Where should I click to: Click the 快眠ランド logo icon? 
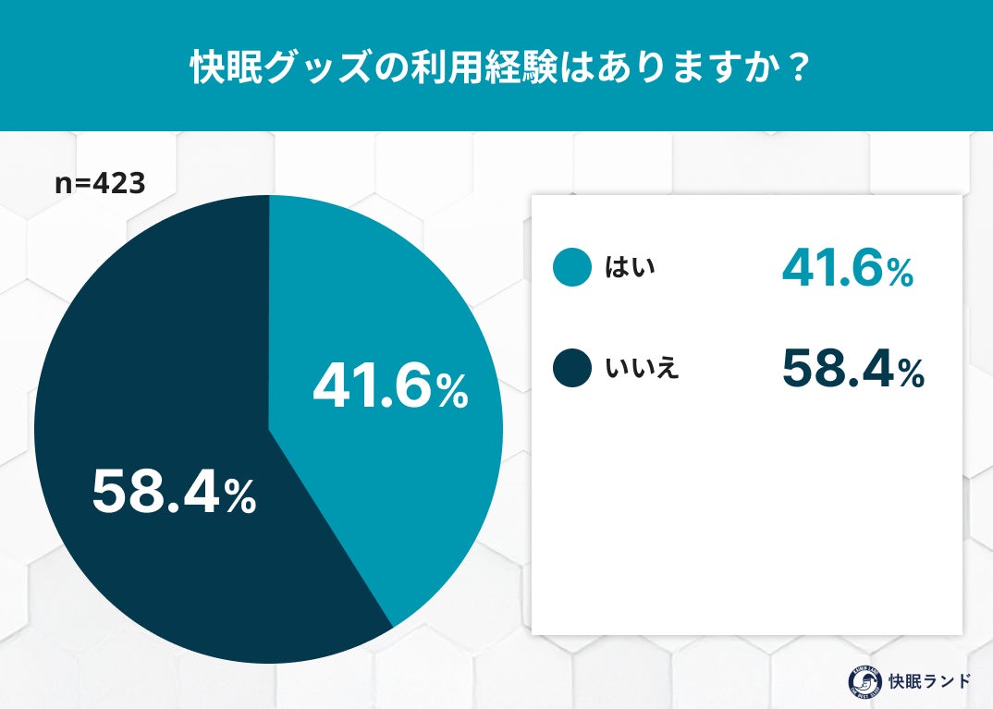[x=863, y=681]
